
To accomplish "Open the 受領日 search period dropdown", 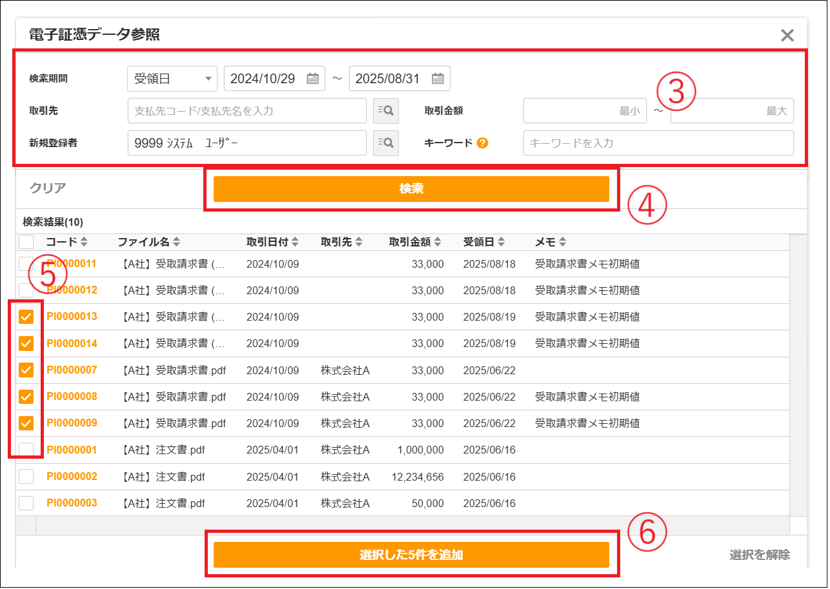I will coord(172,79).
